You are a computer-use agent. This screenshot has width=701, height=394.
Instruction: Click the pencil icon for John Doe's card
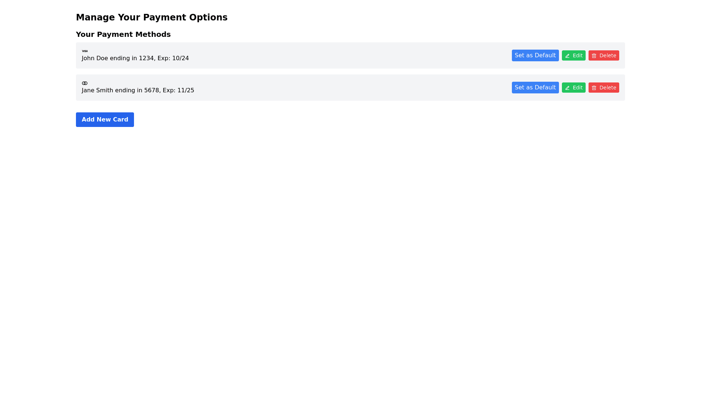point(567,56)
